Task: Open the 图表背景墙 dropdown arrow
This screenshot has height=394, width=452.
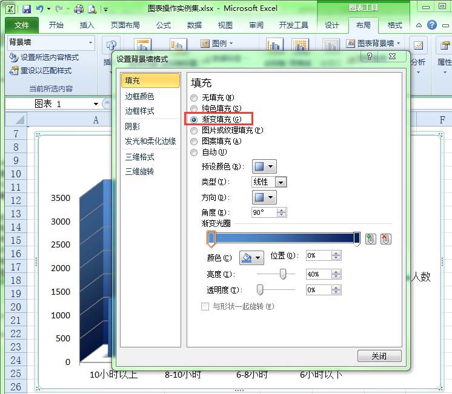Action: (399, 44)
